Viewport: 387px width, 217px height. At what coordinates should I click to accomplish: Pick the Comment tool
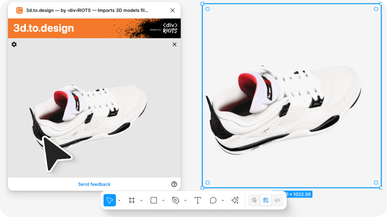point(213,200)
